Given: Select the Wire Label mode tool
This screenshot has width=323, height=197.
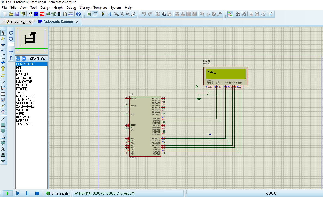Looking at the screenshot, I should tap(3, 50).
